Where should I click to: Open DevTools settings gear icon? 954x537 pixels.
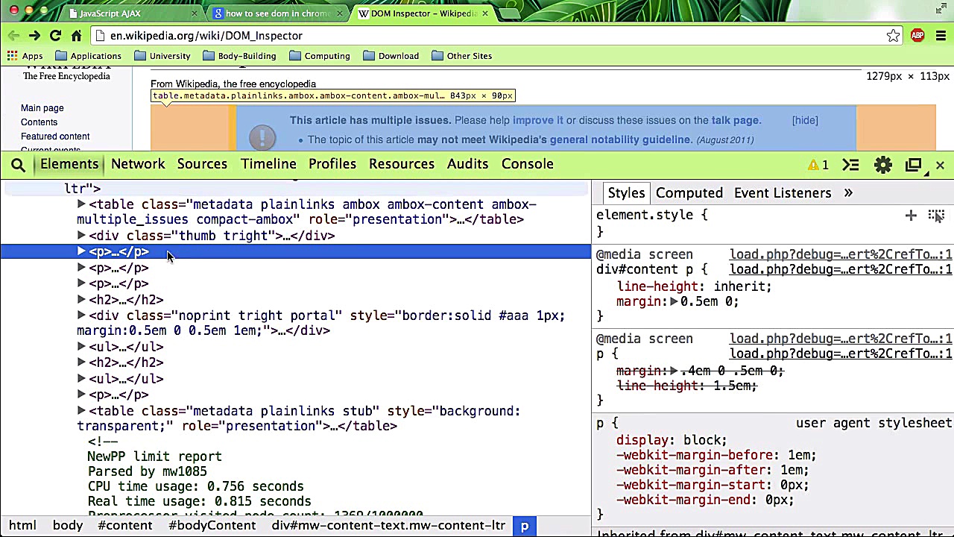pos(882,165)
